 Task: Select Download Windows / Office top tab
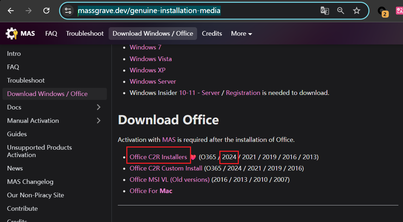point(153,34)
